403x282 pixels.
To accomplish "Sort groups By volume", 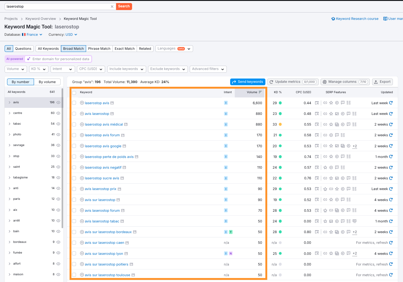I will point(47,82).
